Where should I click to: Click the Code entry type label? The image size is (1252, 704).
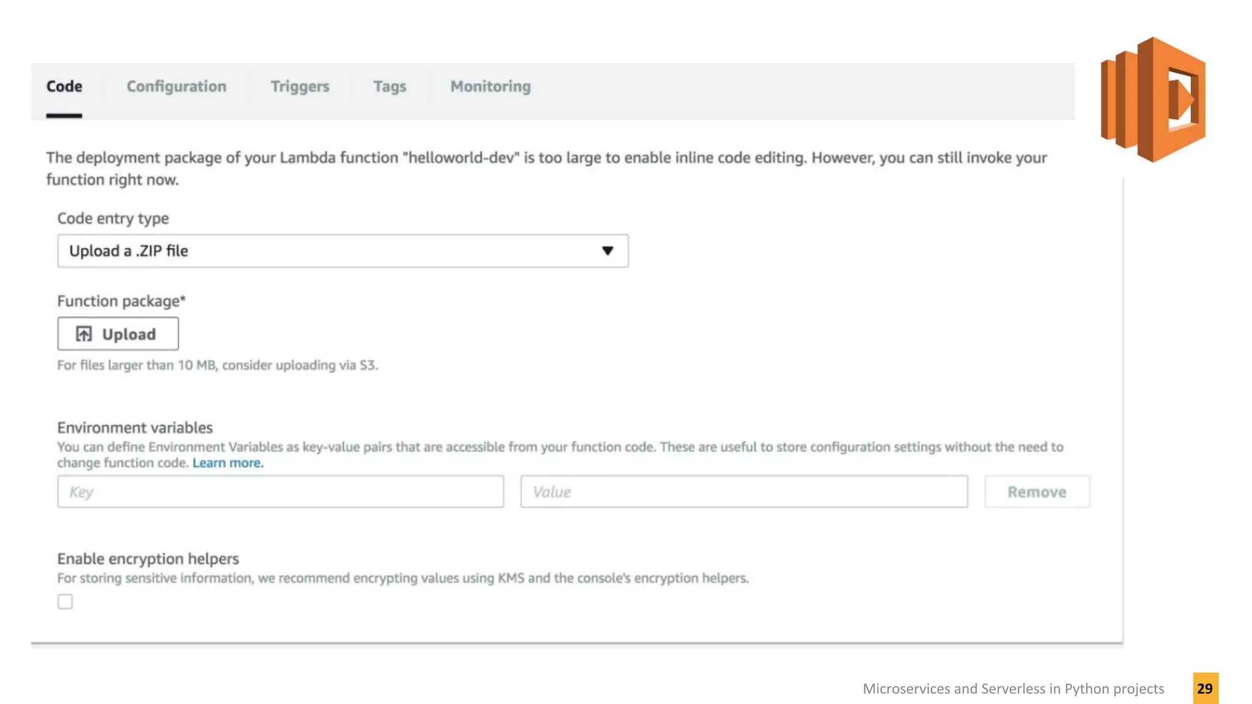pyautogui.click(x=113, y=219)
